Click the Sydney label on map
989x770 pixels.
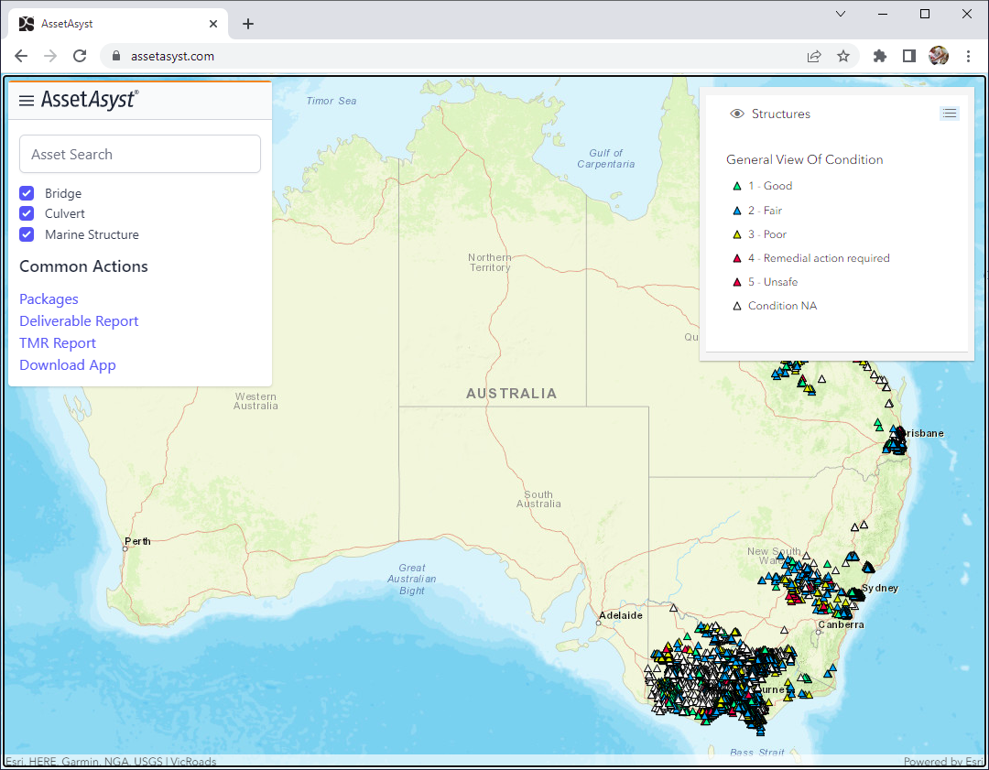click(x=880, y=588)
